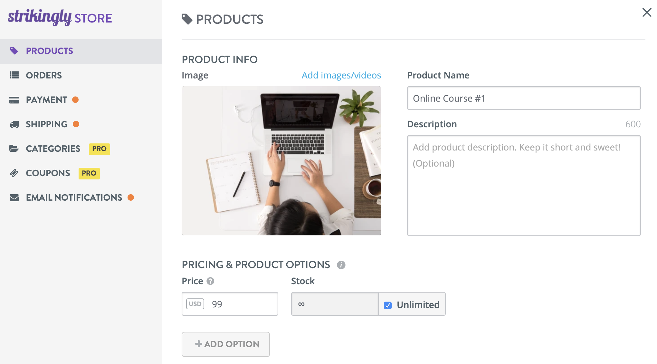The height and width of the screenshot is (364, 657).
Task: Click the Price help question mark icon
Action: [x=210, y=281]
